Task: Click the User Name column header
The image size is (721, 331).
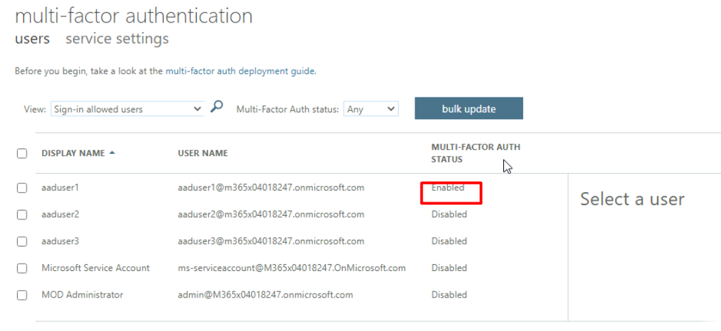Action: (x=203, y=153)
